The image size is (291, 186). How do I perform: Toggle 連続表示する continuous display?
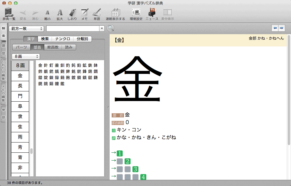click(115, 14)
